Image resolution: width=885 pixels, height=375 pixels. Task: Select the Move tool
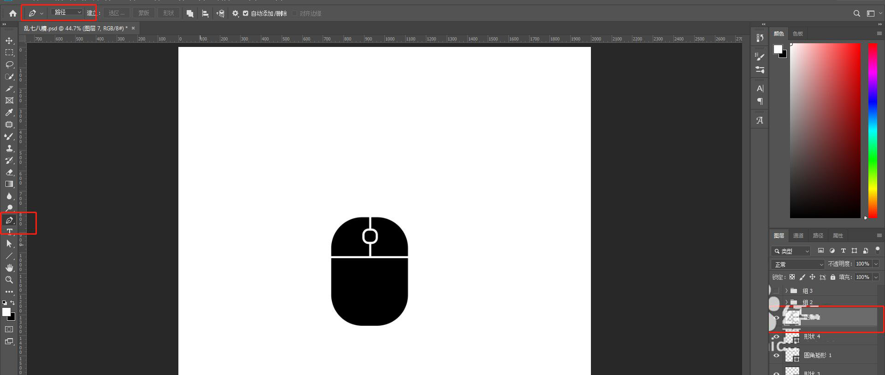point(9,40)
